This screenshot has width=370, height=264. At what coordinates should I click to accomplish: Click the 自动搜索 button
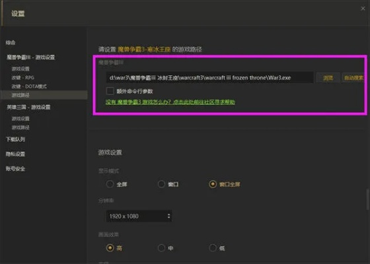(354, 78)
